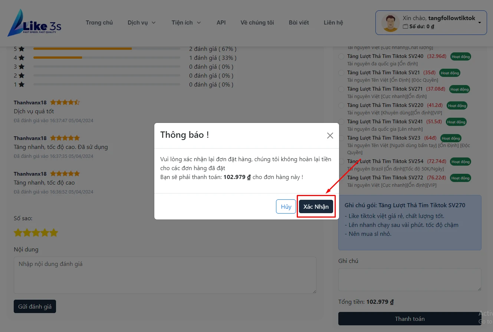This screenshot has width=493, height=332.
Task: Confirm the order with Xác Nhận
Action: [316, 206]
